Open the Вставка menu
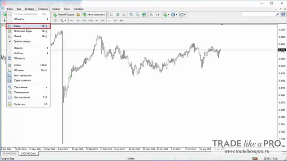The width and height of the screenshot is (287, 161). (x=30, y=9)
